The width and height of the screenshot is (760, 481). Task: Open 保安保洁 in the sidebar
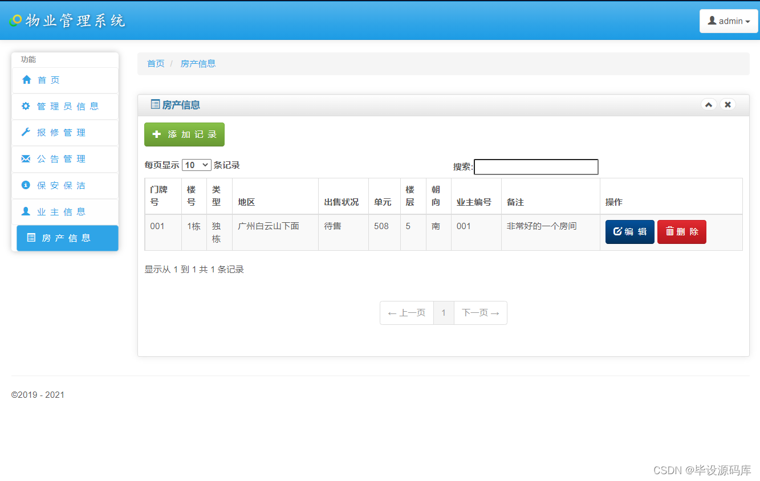pos(65,185)
